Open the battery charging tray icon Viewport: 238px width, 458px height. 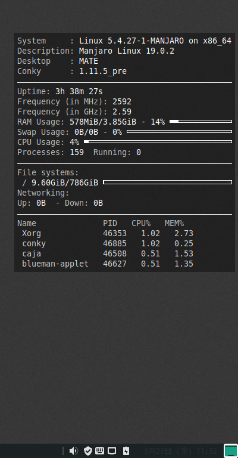[126, 451]
